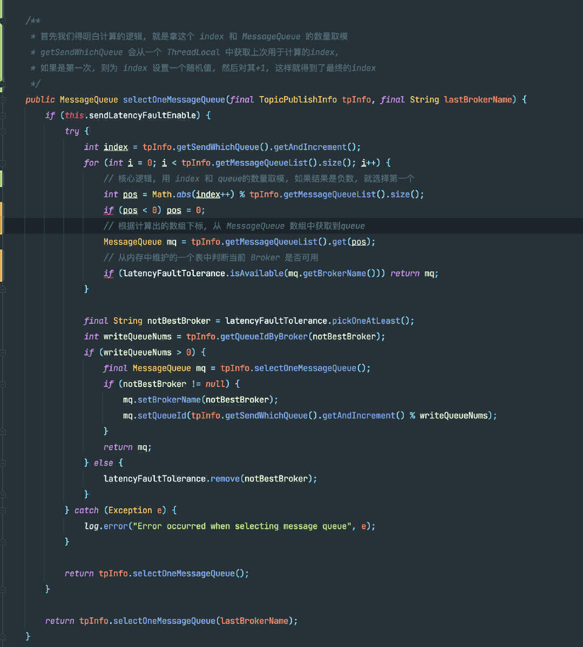Fold the try block in gutter
This screenshot has width=583, height=647.
(3, 131)
